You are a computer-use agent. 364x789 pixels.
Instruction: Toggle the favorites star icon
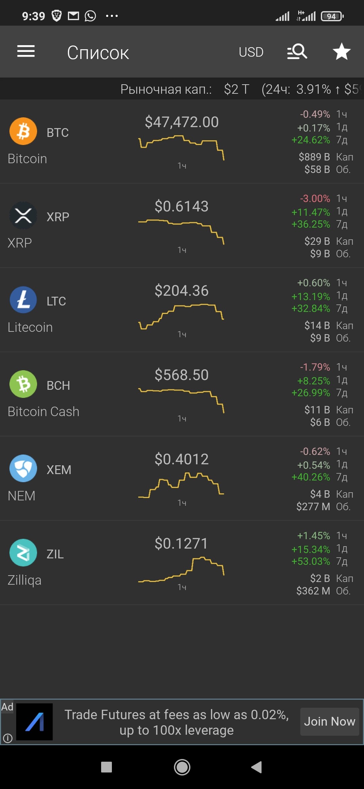[342, 52]
